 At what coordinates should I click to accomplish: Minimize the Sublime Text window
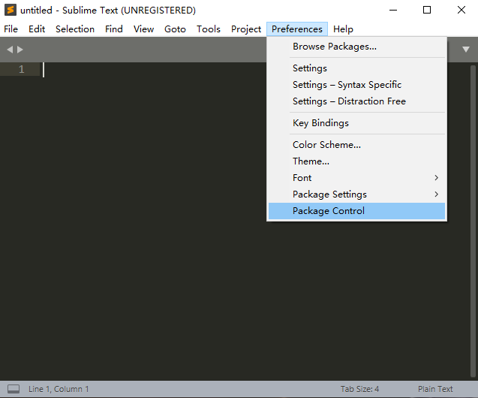click(x=393, y=10)
